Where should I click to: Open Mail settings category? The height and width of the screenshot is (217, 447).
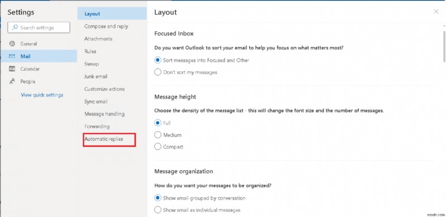pyautogui.click(x=39, y=56)
